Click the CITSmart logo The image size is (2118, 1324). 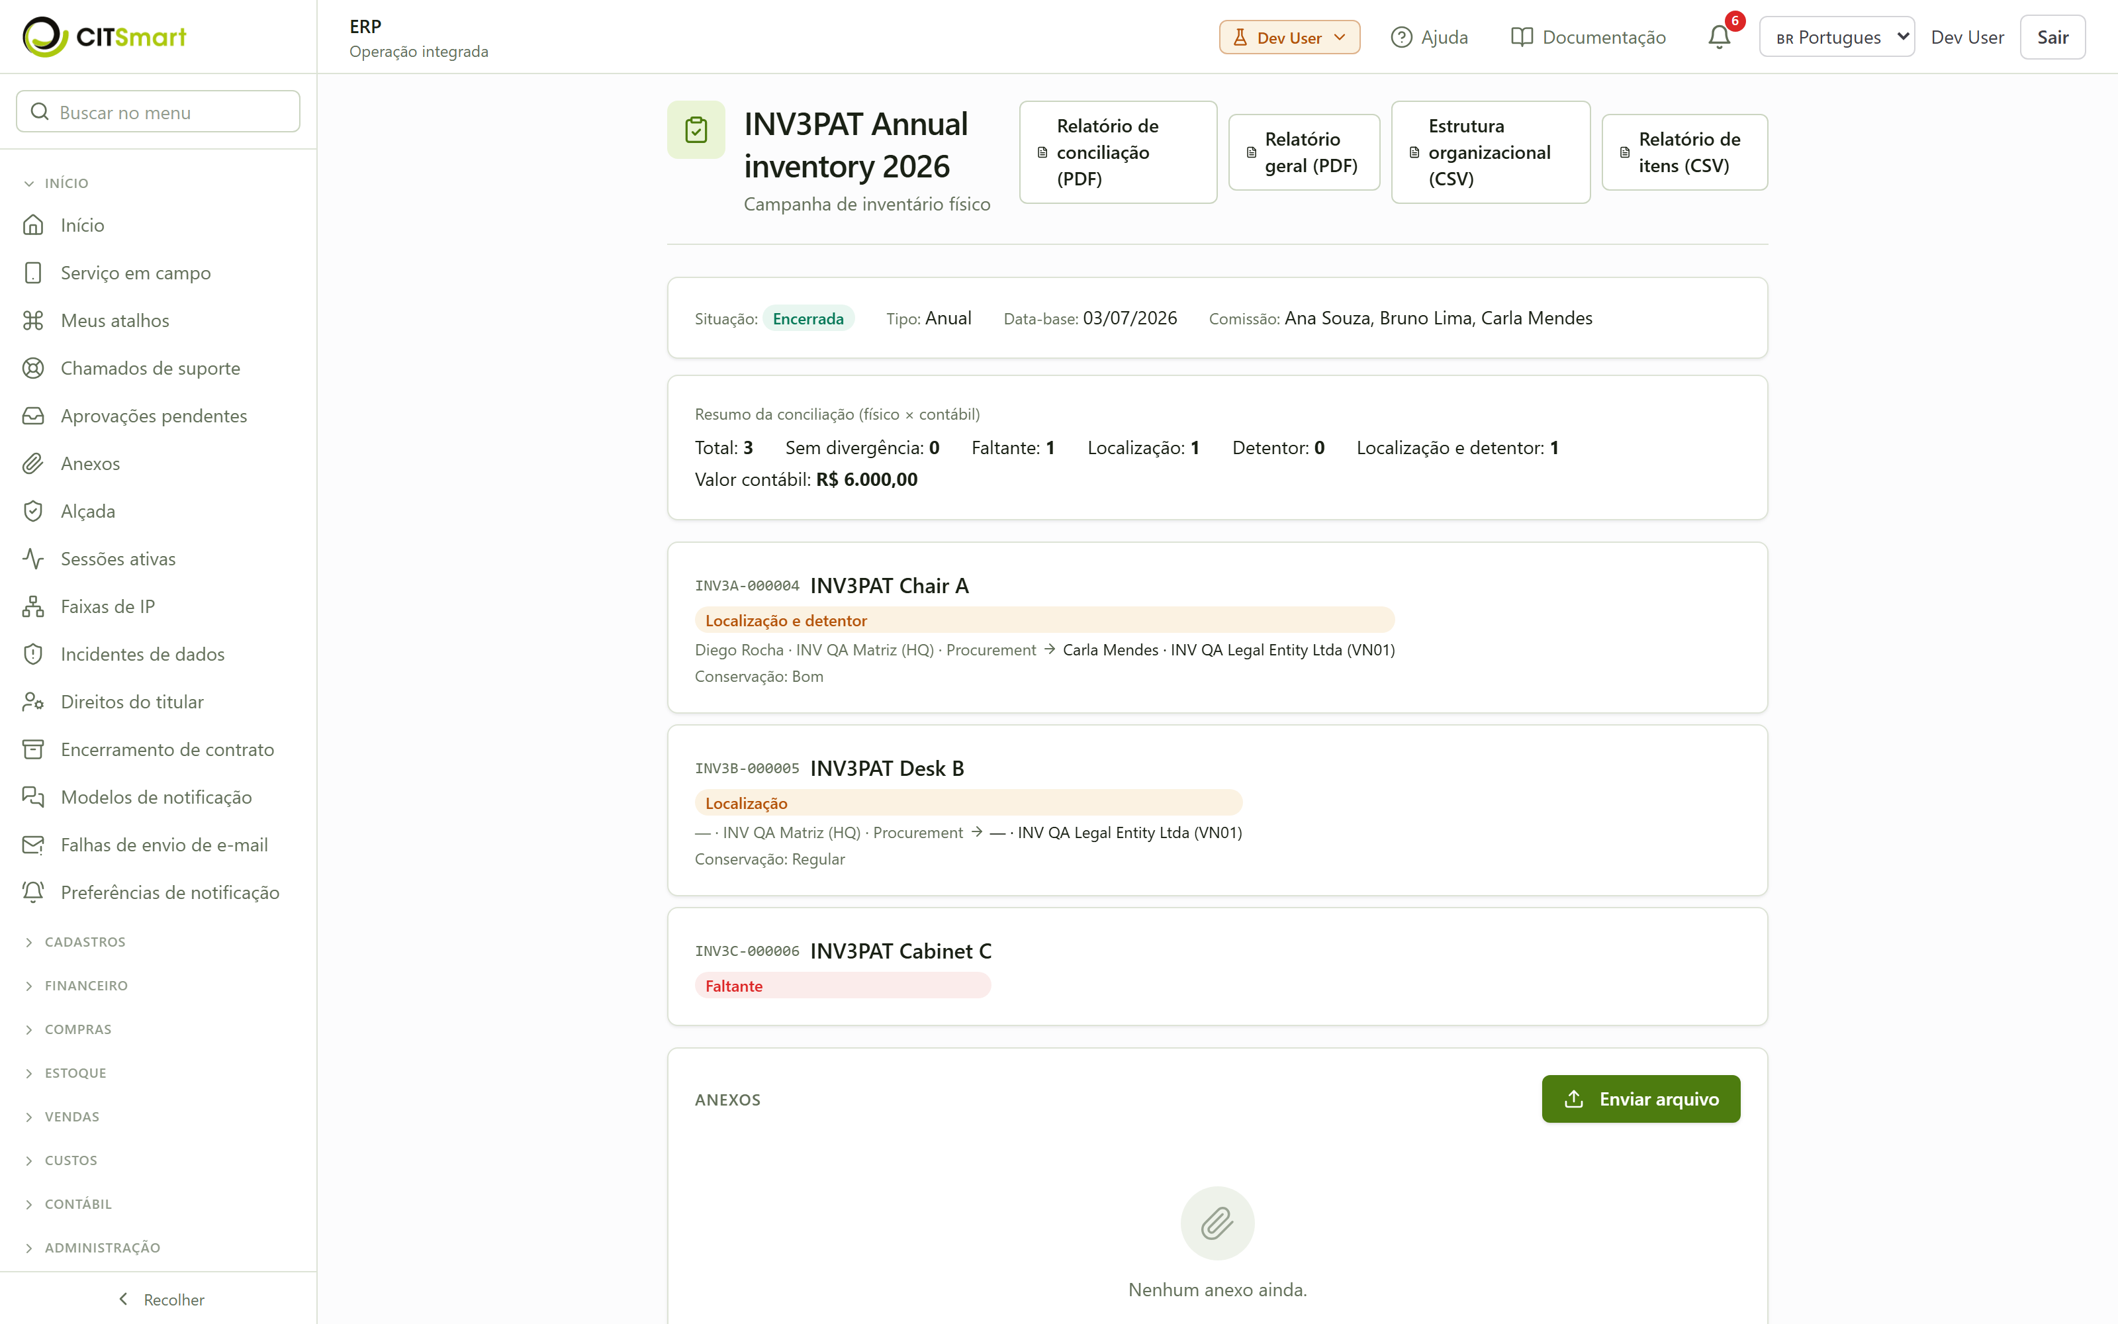(x=104, y=37)
